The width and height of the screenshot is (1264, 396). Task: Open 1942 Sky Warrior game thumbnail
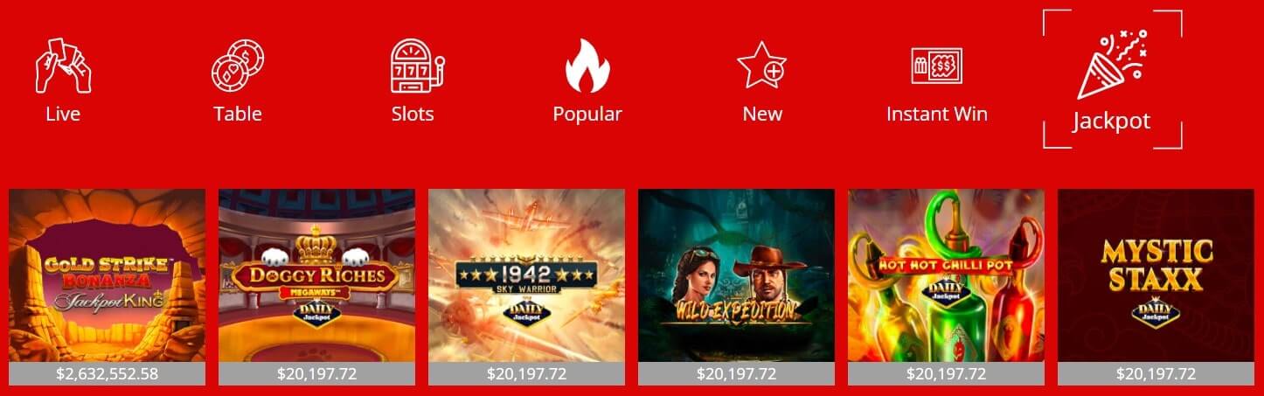[526, 275]
